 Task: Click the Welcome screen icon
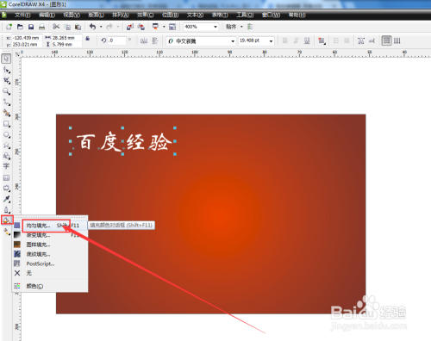pyautogui.click(x=172, y=27)
